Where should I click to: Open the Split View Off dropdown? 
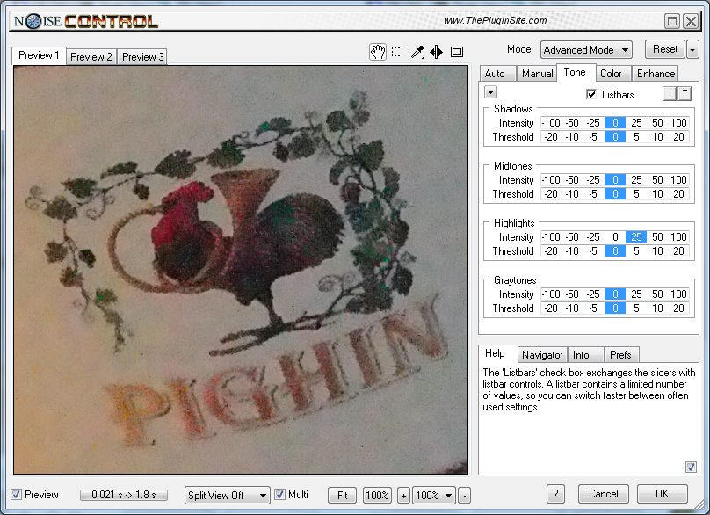[228, 495]
